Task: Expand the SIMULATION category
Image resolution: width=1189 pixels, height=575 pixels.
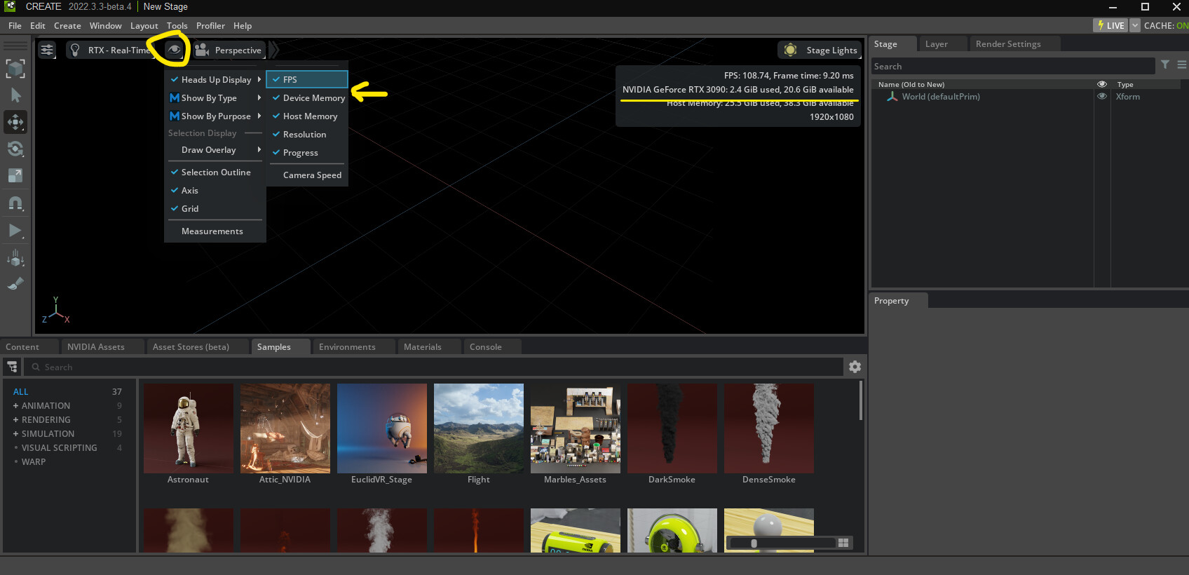Action: point(15,433)
